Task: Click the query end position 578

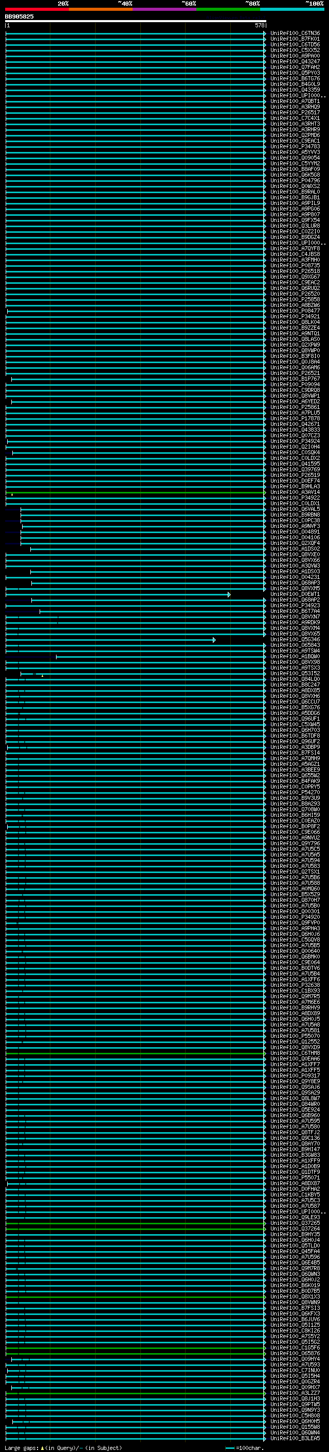Action: click(259, 26)
